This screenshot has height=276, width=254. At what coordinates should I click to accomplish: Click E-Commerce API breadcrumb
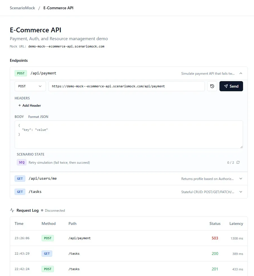click(58, 8)
